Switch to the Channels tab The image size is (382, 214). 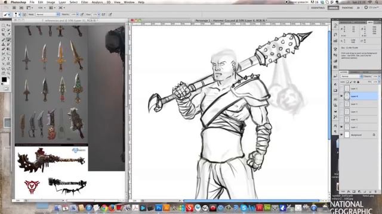pos(355,72)
